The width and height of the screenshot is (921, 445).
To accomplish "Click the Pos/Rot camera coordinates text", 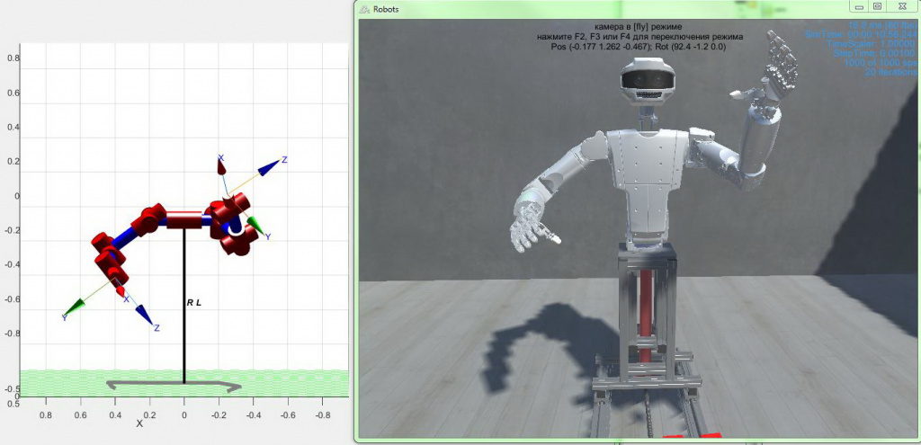I will tap(638, 47).
